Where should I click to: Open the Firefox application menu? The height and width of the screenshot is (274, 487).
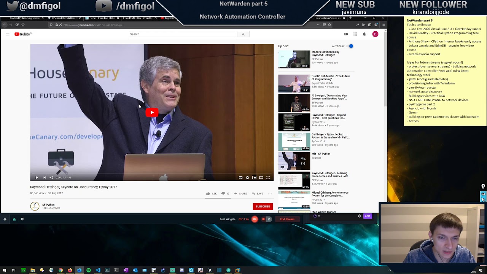[x=384, y=25]
